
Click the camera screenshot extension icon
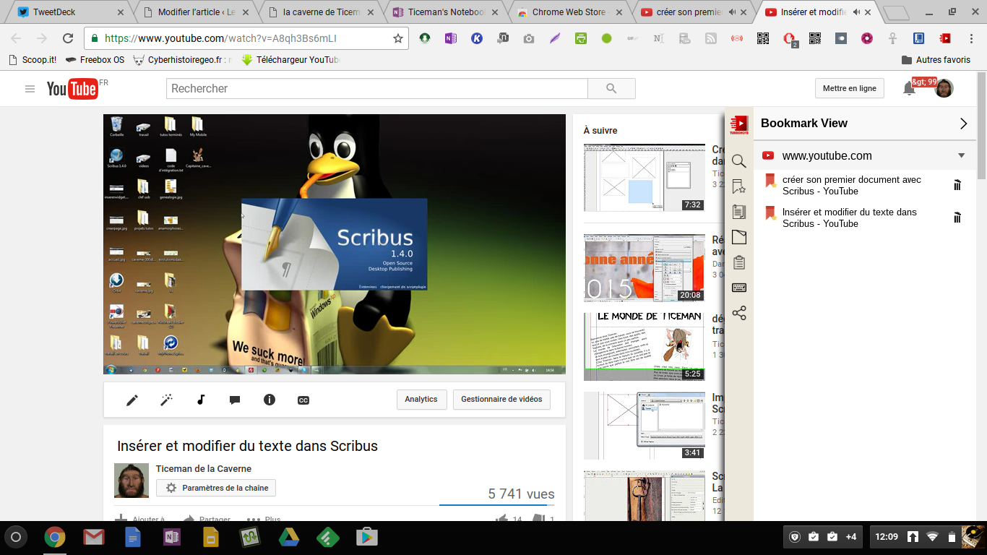point(529,38)
